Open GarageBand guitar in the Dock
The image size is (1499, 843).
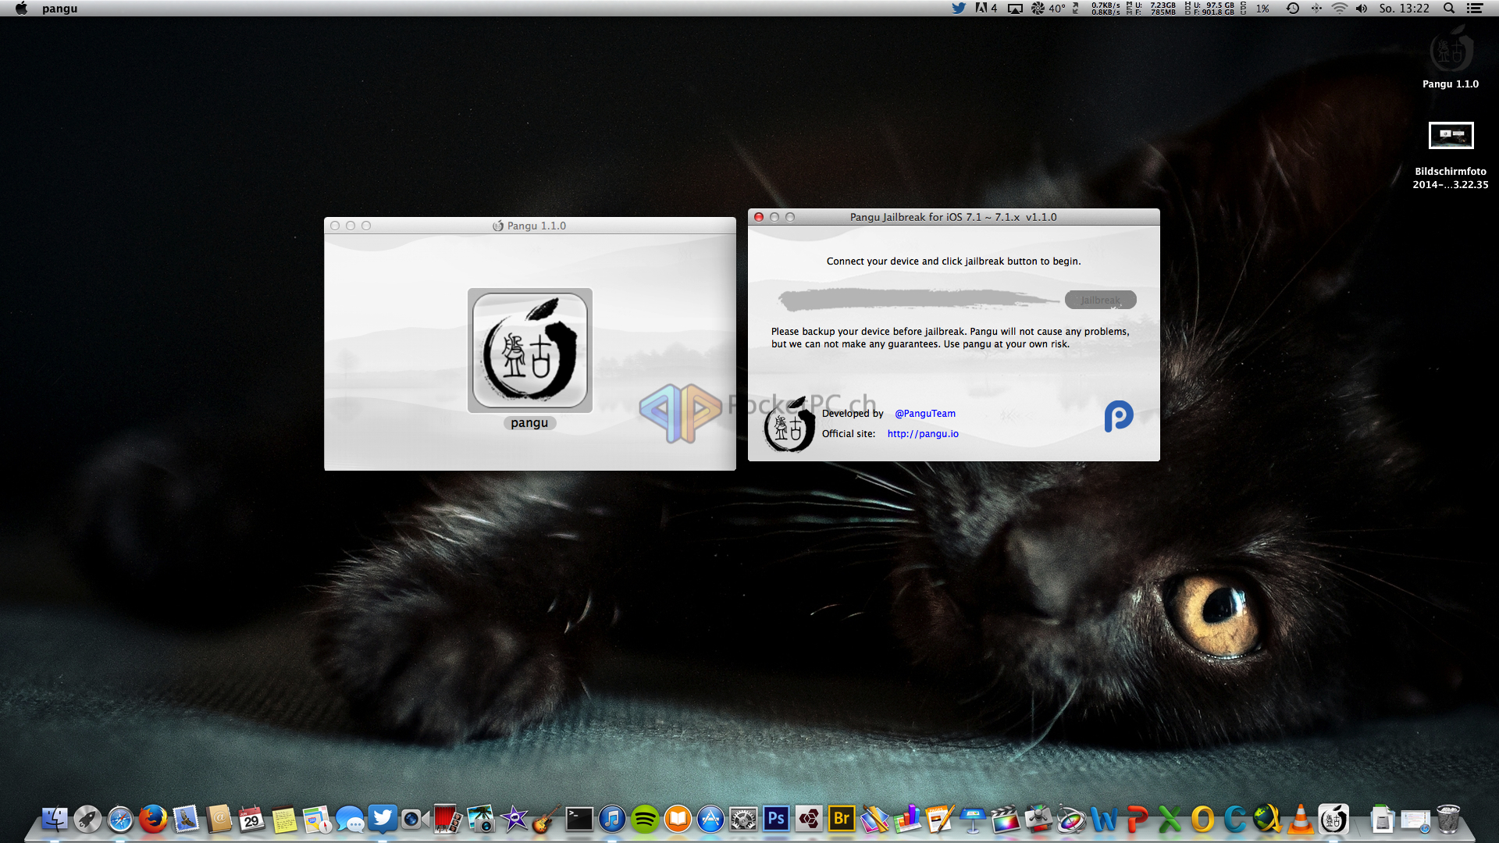pyautogui.click(x=547, y=819)
